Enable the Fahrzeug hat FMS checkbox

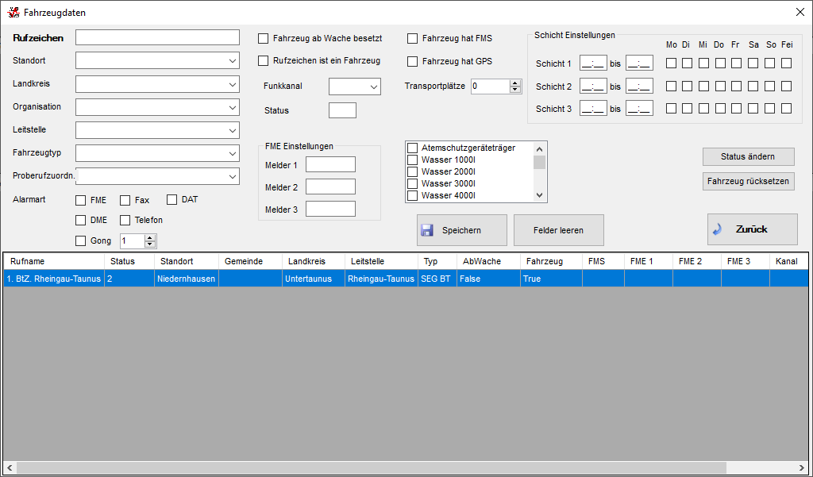413,38
